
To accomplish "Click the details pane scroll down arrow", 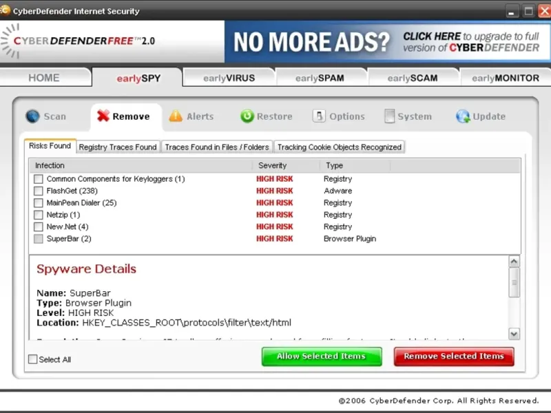I will [x=514, y=334].
